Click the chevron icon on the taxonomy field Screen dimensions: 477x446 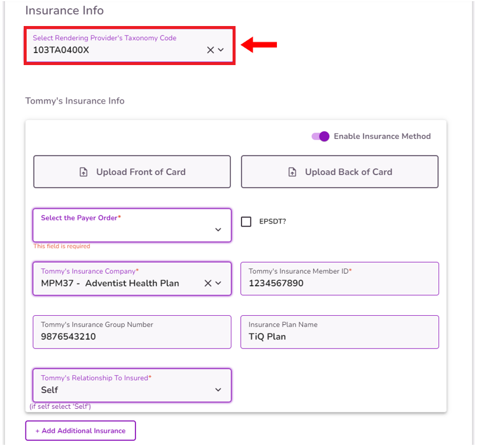(220, 50)
